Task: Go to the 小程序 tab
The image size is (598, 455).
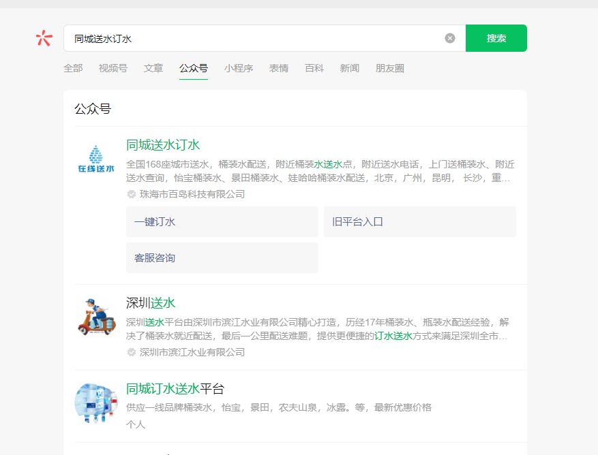Action: coord(239,68)
